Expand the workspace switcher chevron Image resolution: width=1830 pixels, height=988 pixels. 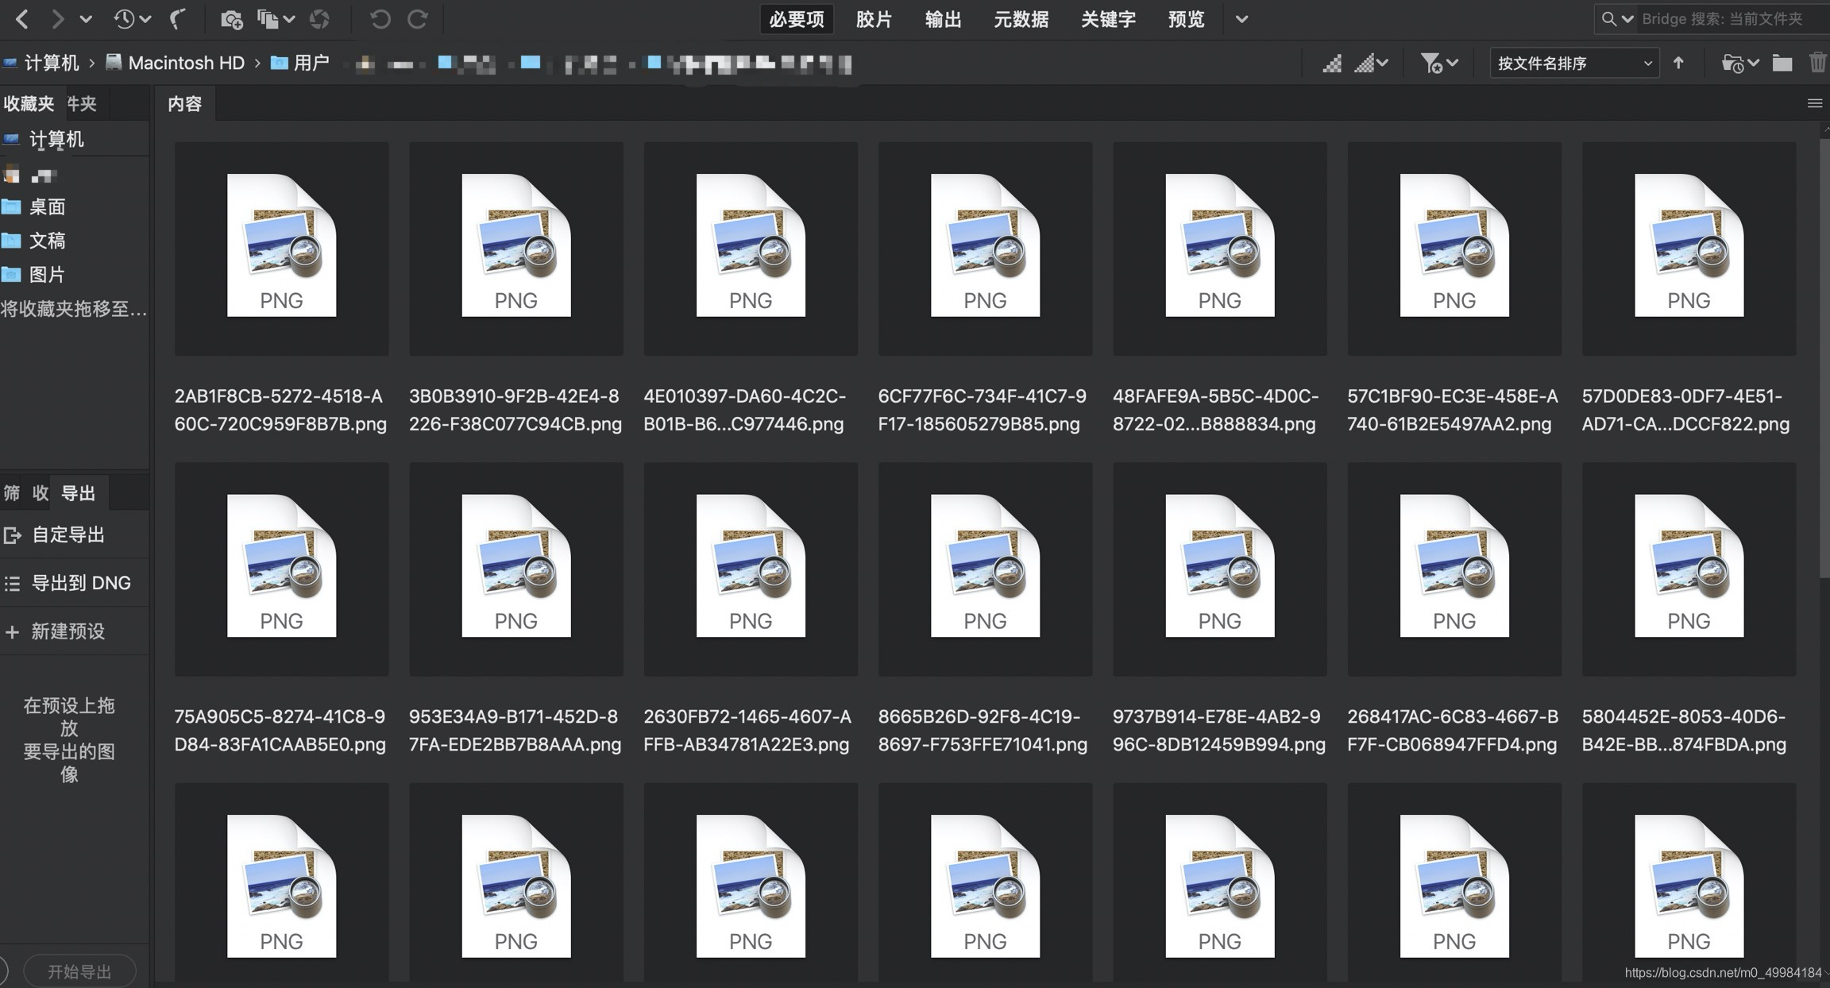(1241, 19)
